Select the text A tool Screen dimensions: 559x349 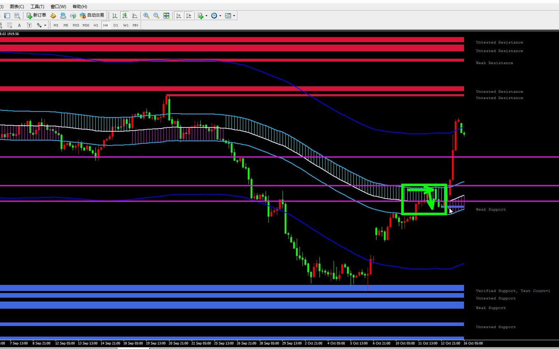coord(19,25)
